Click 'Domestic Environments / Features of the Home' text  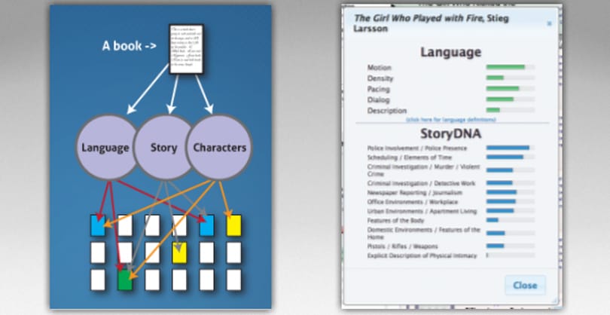[x=424, y=233]
